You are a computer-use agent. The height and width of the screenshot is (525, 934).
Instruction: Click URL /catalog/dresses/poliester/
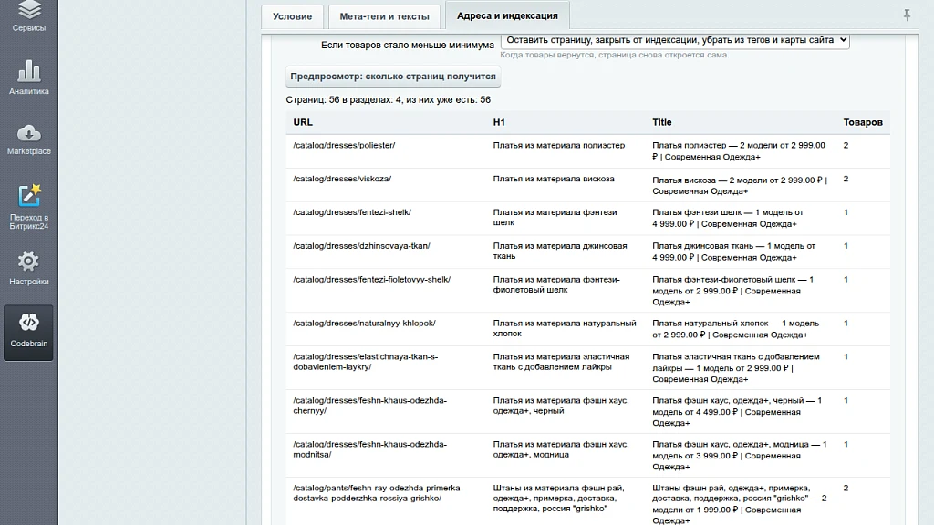click(x=344, y=145)
